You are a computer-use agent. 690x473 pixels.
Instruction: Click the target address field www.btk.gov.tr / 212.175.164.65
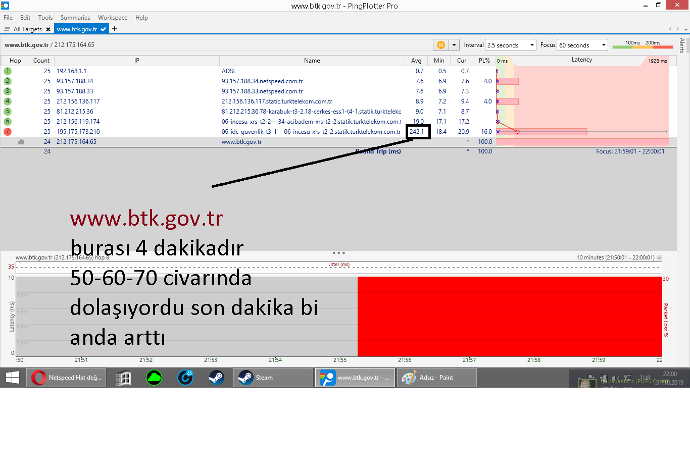217,45
